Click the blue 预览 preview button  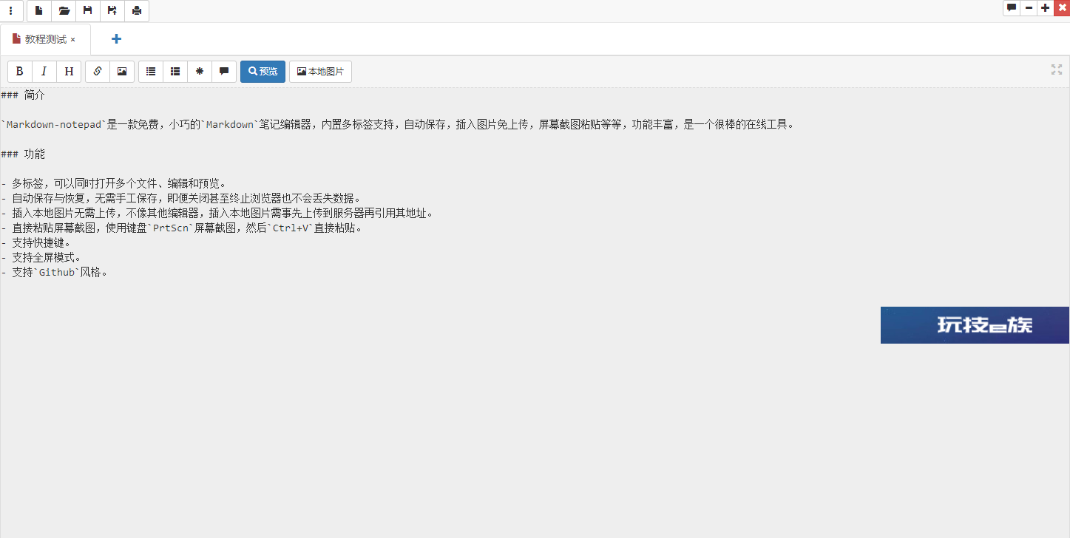[x=263, y=72]
